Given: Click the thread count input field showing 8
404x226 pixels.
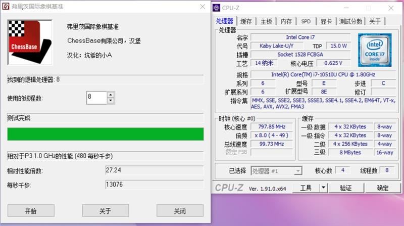Looking at the screenshot, I should [97, 98].
